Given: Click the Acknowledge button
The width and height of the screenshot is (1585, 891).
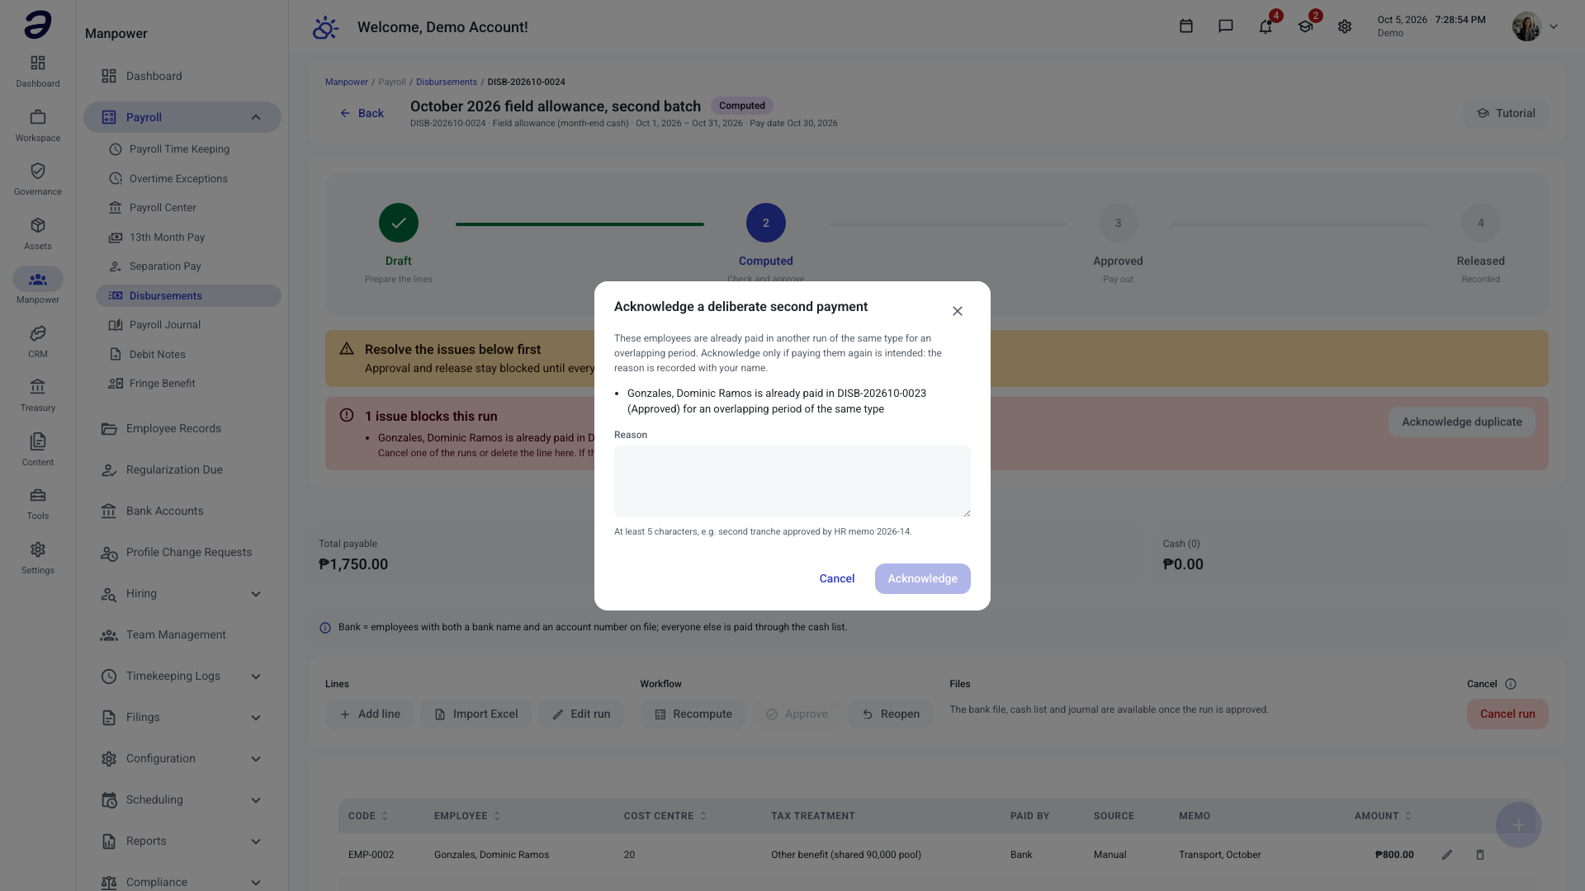Looking at the screenshot, I should tap(923, 578).
